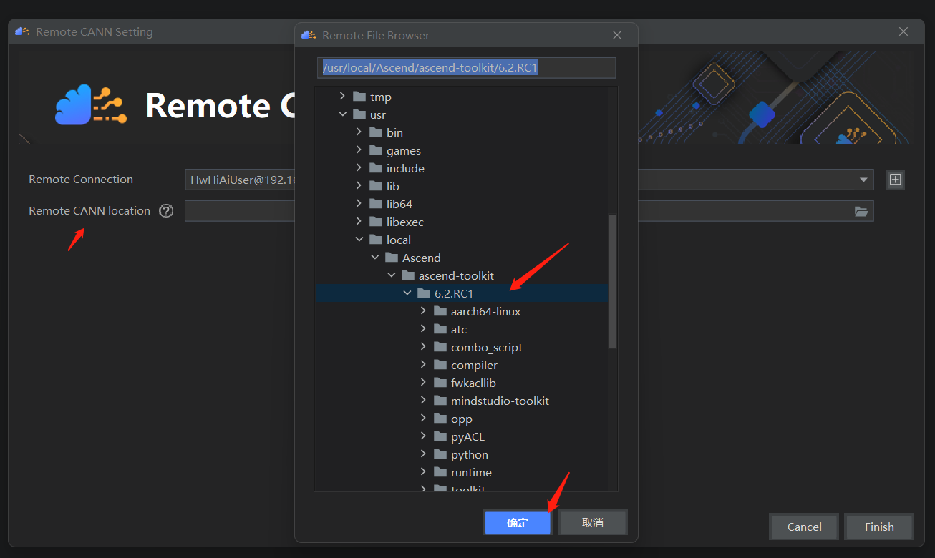The height and width of the screenshot is (558, 935).
Task: Expand the include folder chevron
Action: (359, 168)
